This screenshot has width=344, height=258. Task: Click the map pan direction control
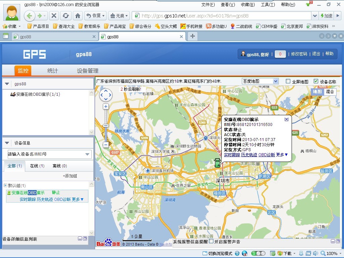click(x=106, y=95)
